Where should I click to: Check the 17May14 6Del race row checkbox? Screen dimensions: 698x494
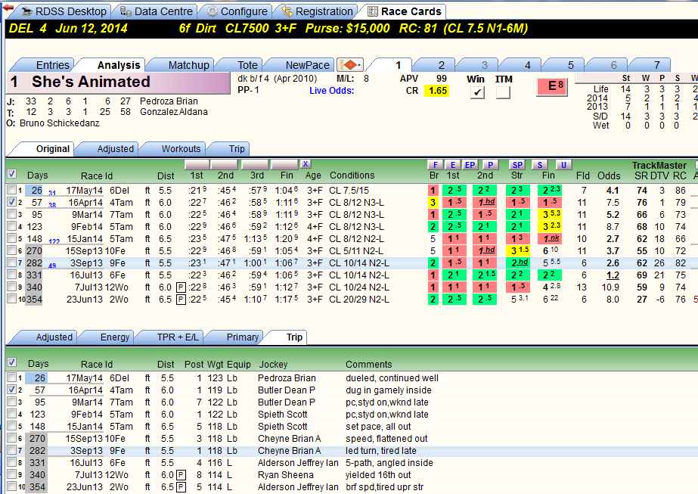pos(12,190)
